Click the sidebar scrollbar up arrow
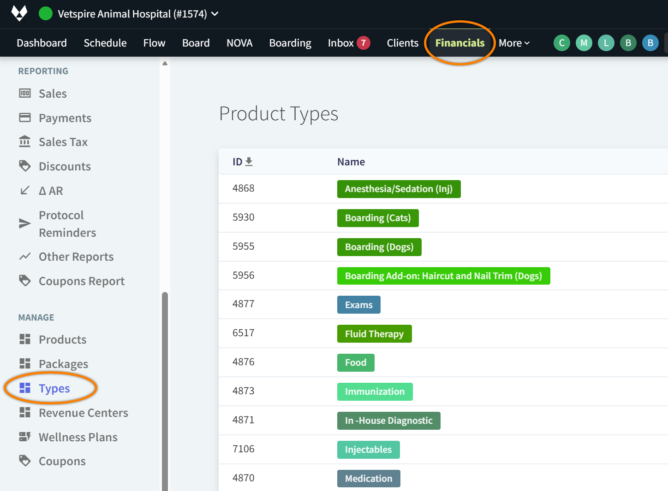Viewport: 668px width, 491px height. click(165, 64)
